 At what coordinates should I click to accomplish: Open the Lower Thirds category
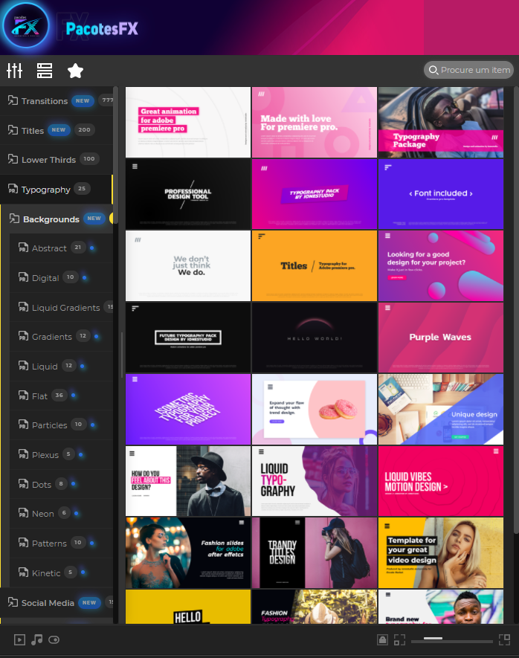tap(49, 160)
